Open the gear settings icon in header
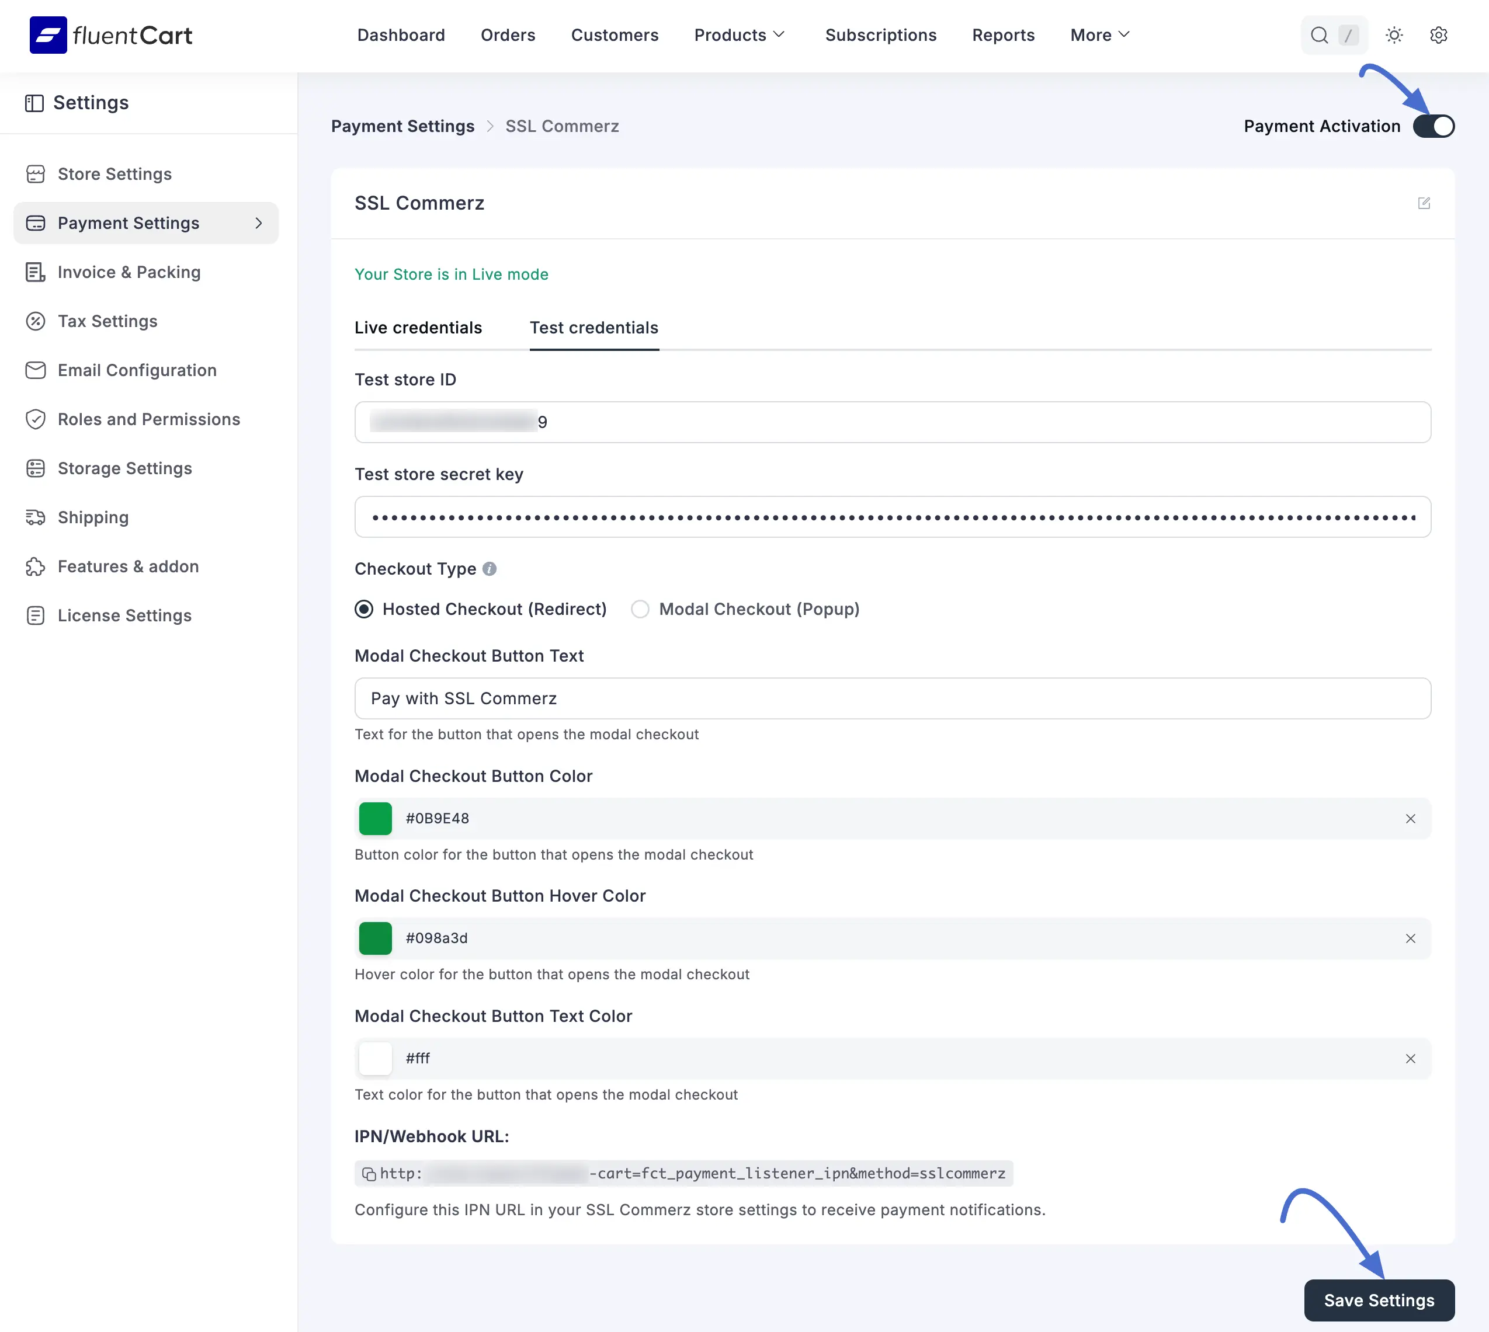The image size is (1489, 1332). (x=1439, y=35)
